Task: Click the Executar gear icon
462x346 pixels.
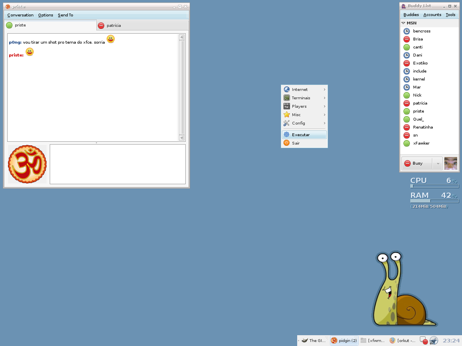Action: (286, 135)
